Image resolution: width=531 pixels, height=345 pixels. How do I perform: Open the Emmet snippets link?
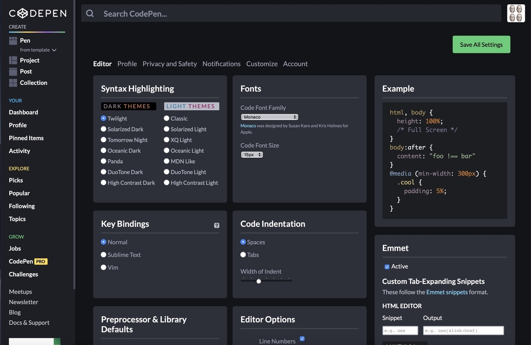[447, 292]
